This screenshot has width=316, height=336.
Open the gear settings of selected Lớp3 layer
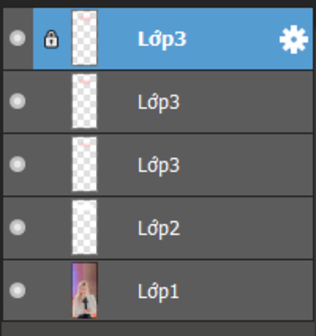point(294,39)
